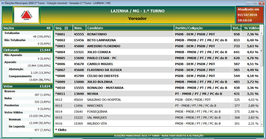Click the Votos panel header

27,86
